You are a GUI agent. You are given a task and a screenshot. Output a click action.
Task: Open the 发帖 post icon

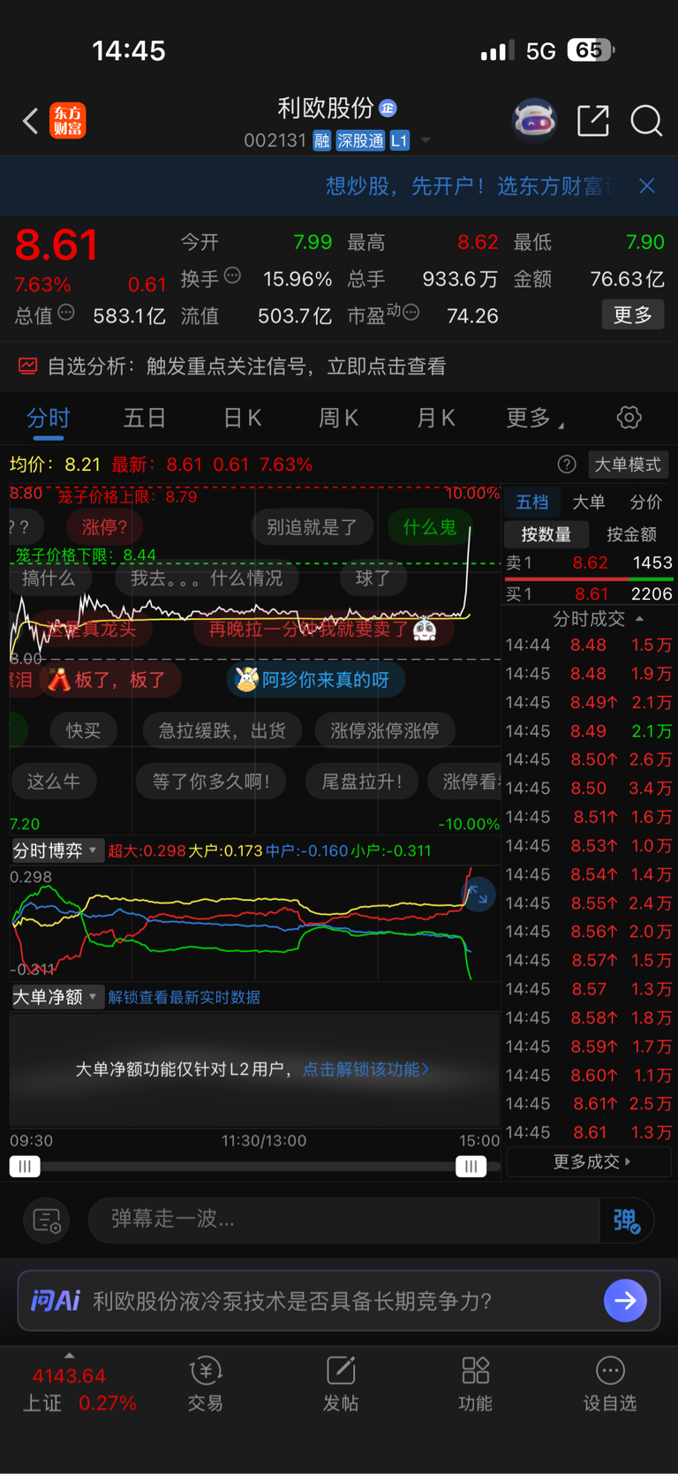[341, 1385]
